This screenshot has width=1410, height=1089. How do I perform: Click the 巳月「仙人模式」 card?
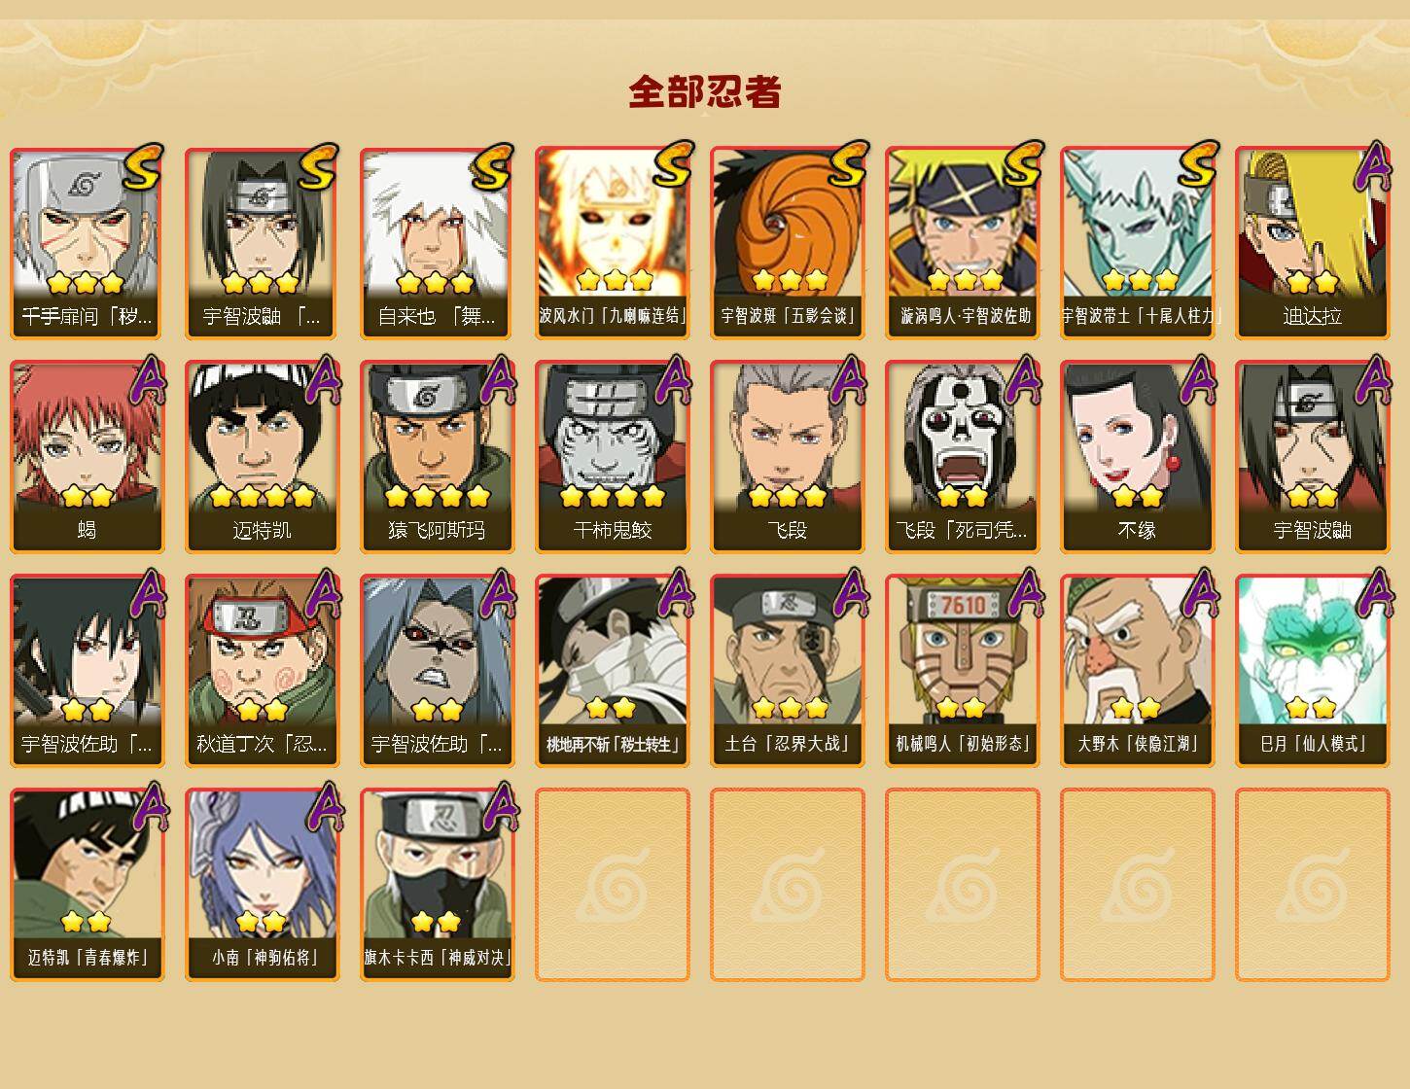(1312, 671)
